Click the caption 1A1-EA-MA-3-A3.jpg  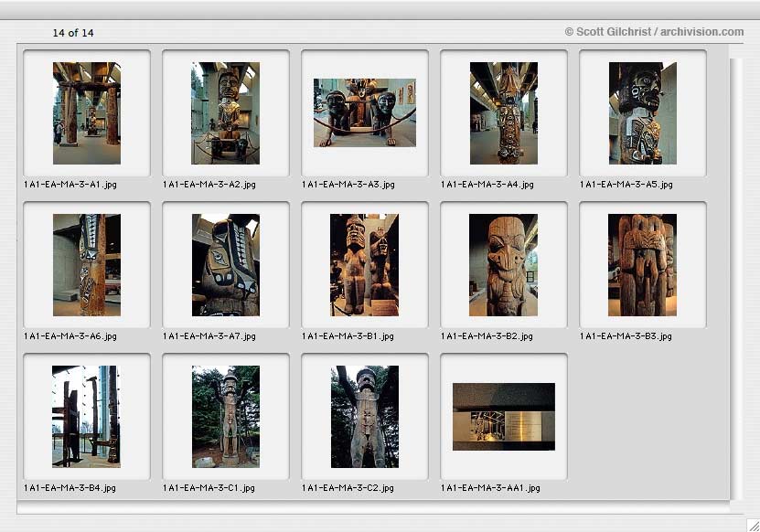click(348, 185)
